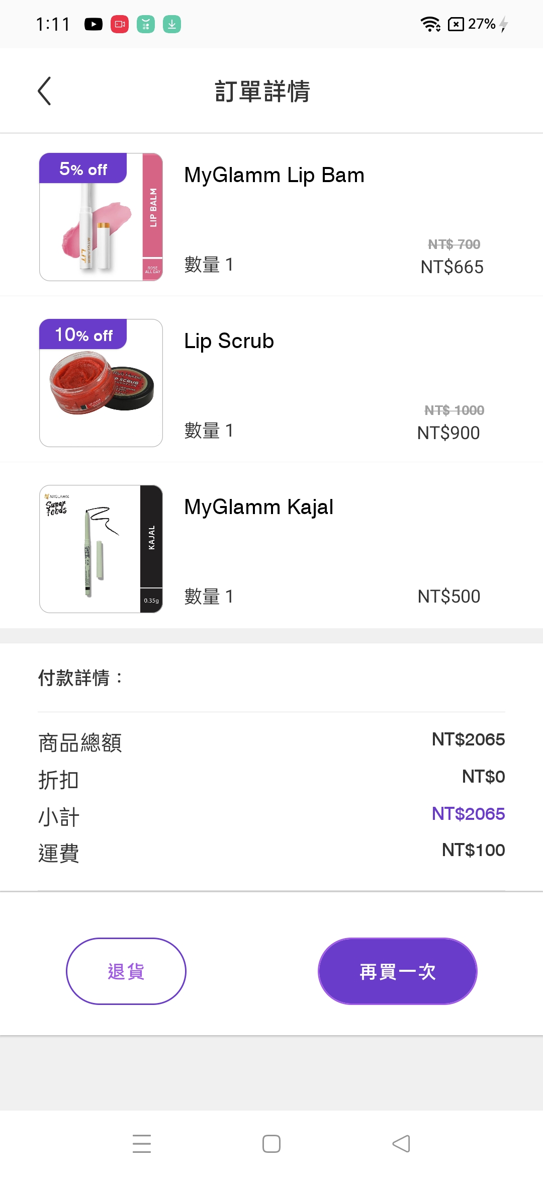Tap the 再買一次 buy again button
The image size is (543, 1177).
click(x=397, y=971)
